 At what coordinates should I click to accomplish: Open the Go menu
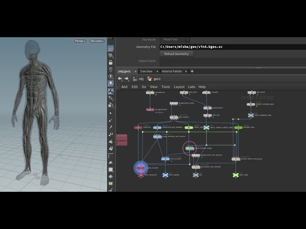point(144,87)
